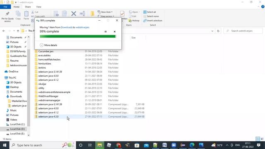Click the Cut scissors command
The height and width of the screenshot is (149, 265).
tap(35, 12)
